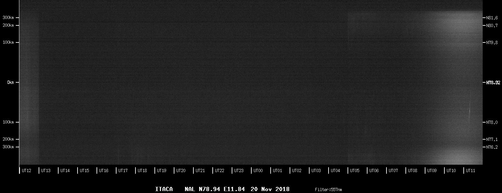Click the top 300km label on left axis
Screen dimensions: 502x193
[x=9, y=18]
